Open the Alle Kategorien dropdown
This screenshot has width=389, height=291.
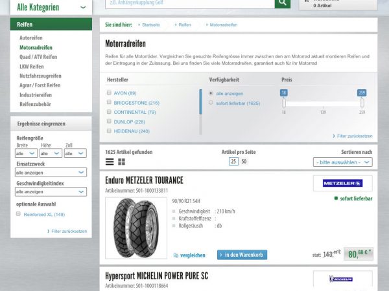tap(51, 7)
